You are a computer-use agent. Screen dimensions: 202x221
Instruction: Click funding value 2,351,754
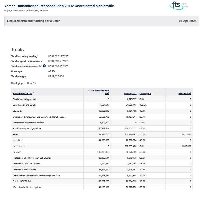coord(132,164)
